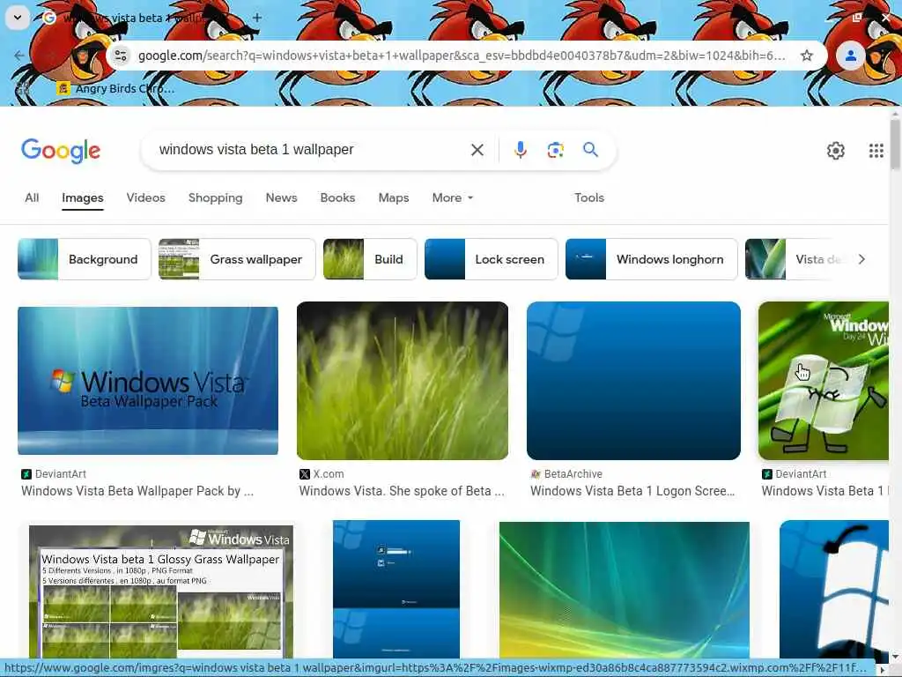Open the green grass wallpaper image

[x=402, y=381]
